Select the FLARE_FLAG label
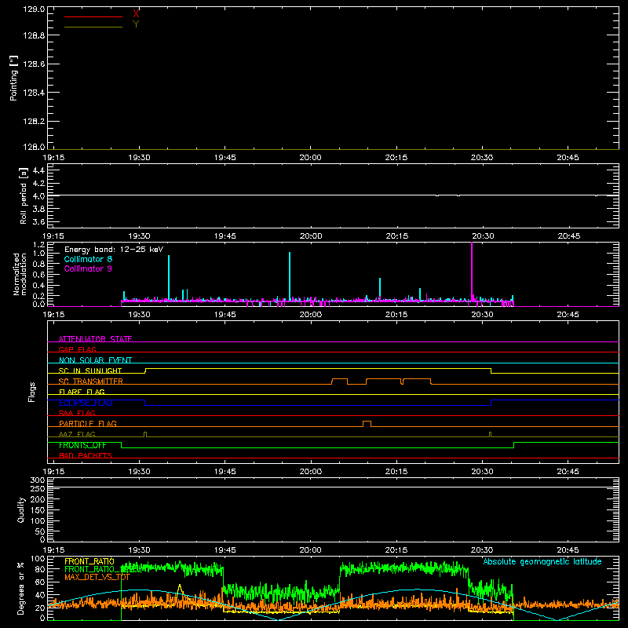The image size is (628, 628). [82, 392]
